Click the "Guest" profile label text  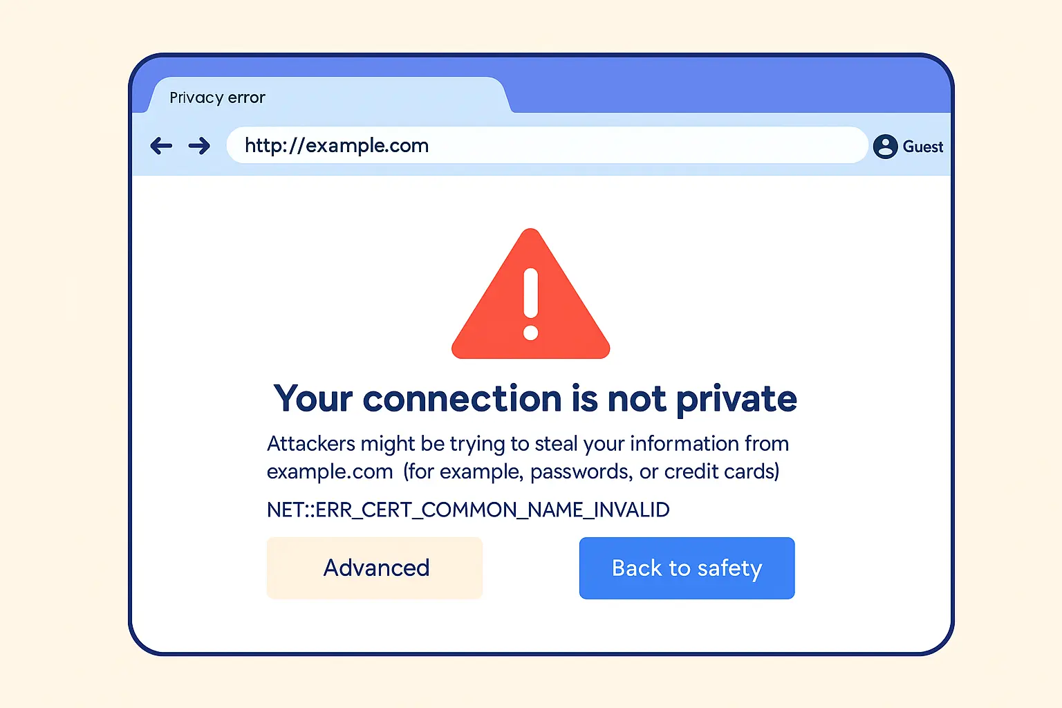(x=923, y=147)
